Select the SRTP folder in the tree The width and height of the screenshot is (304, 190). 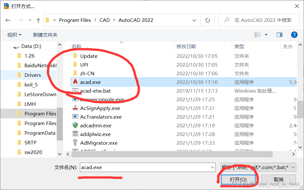[31, 143]
